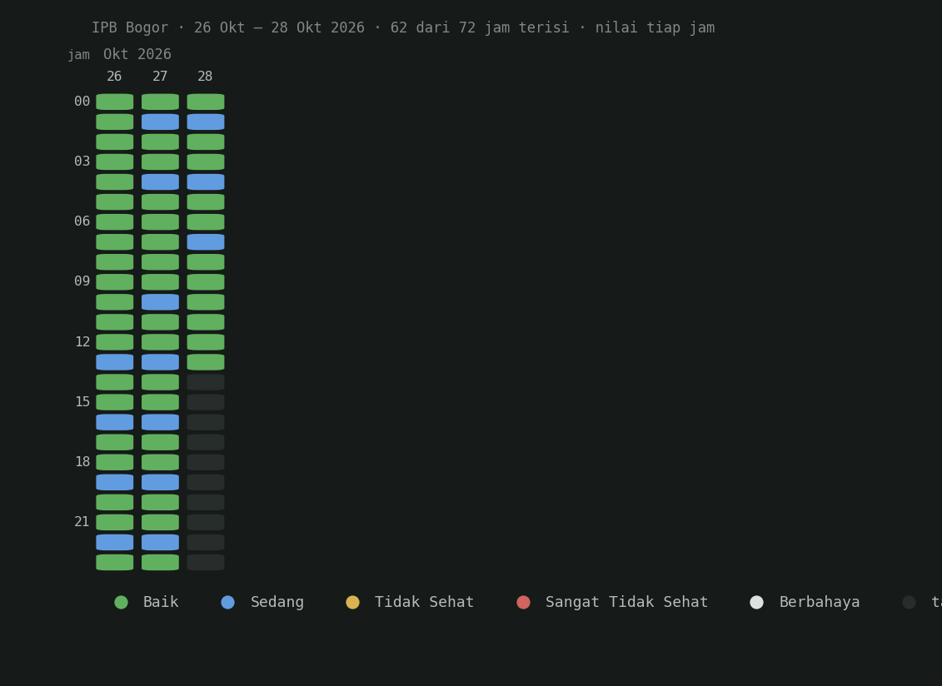Select the Tidak Sehat legend label
This screenshot has width=942, height=686.
click(424, 602)
